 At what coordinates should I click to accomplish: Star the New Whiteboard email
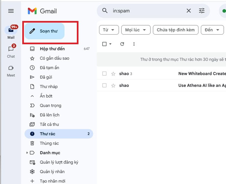pos(113,74)
